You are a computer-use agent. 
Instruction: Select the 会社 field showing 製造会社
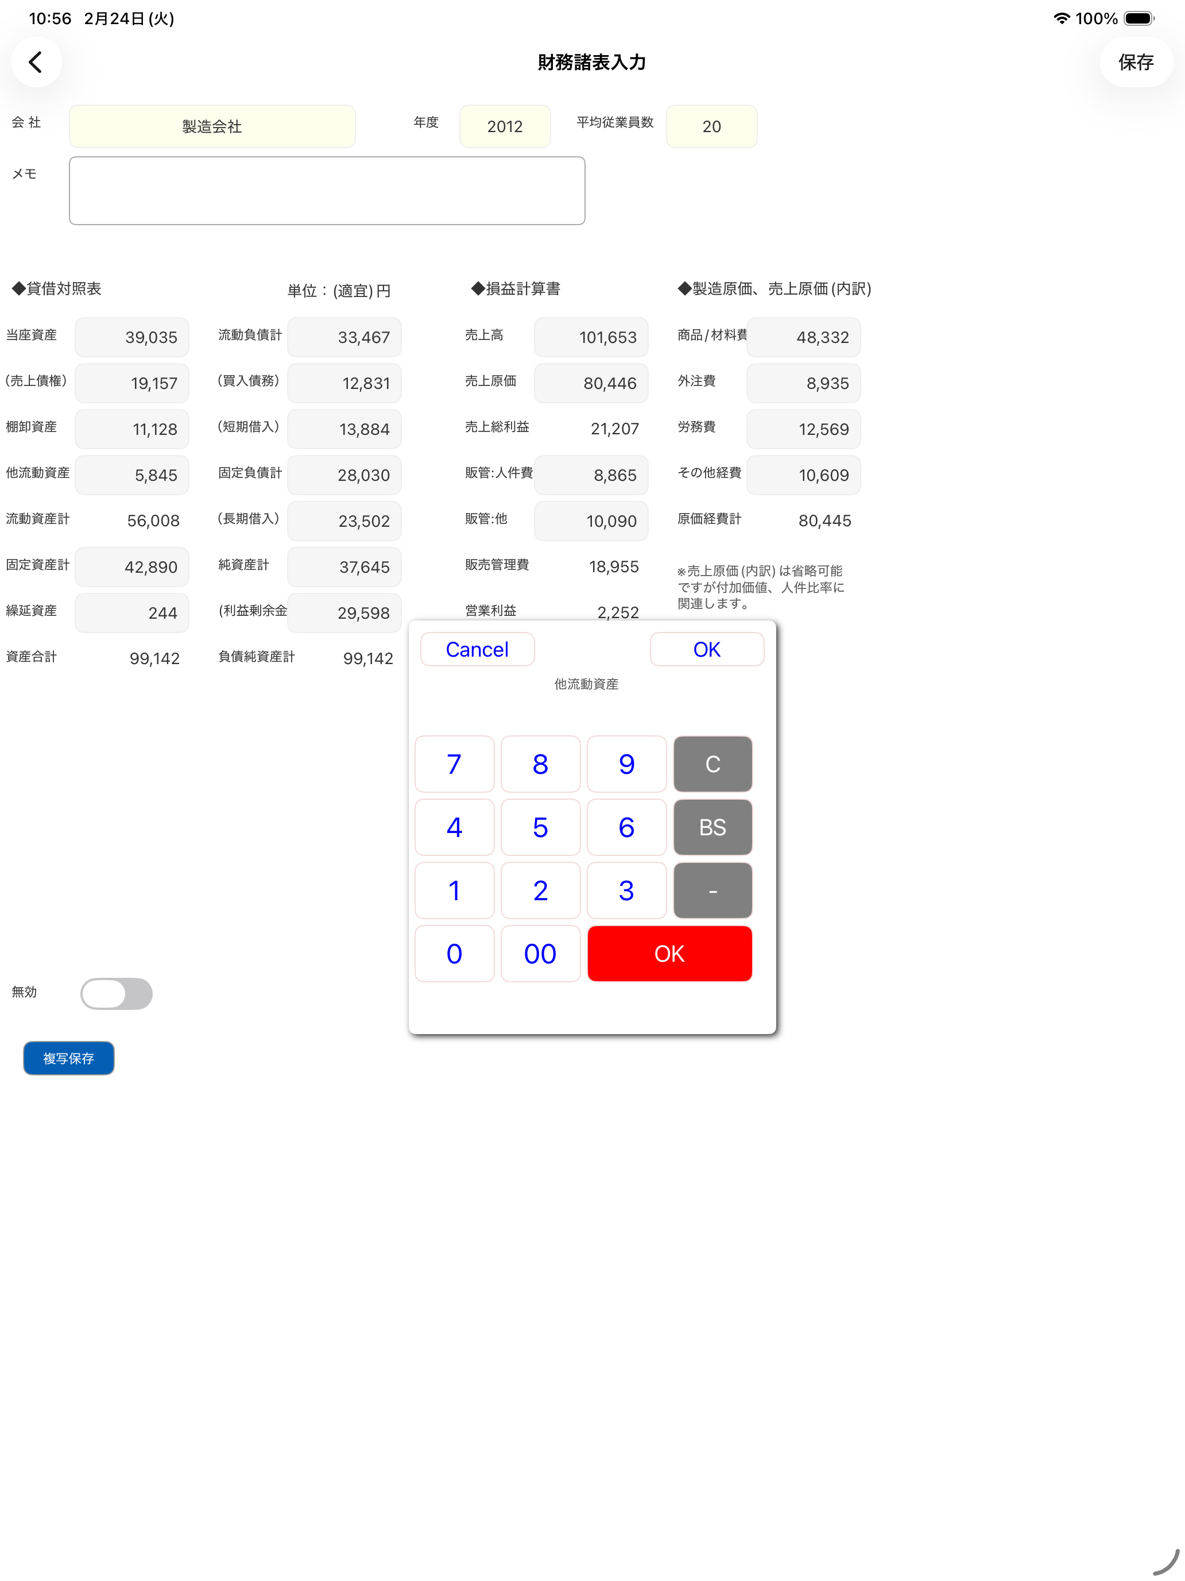[212, 126]
